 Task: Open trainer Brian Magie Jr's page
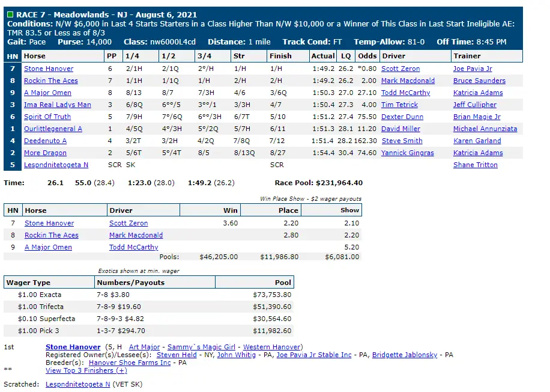tap(477, 117)
